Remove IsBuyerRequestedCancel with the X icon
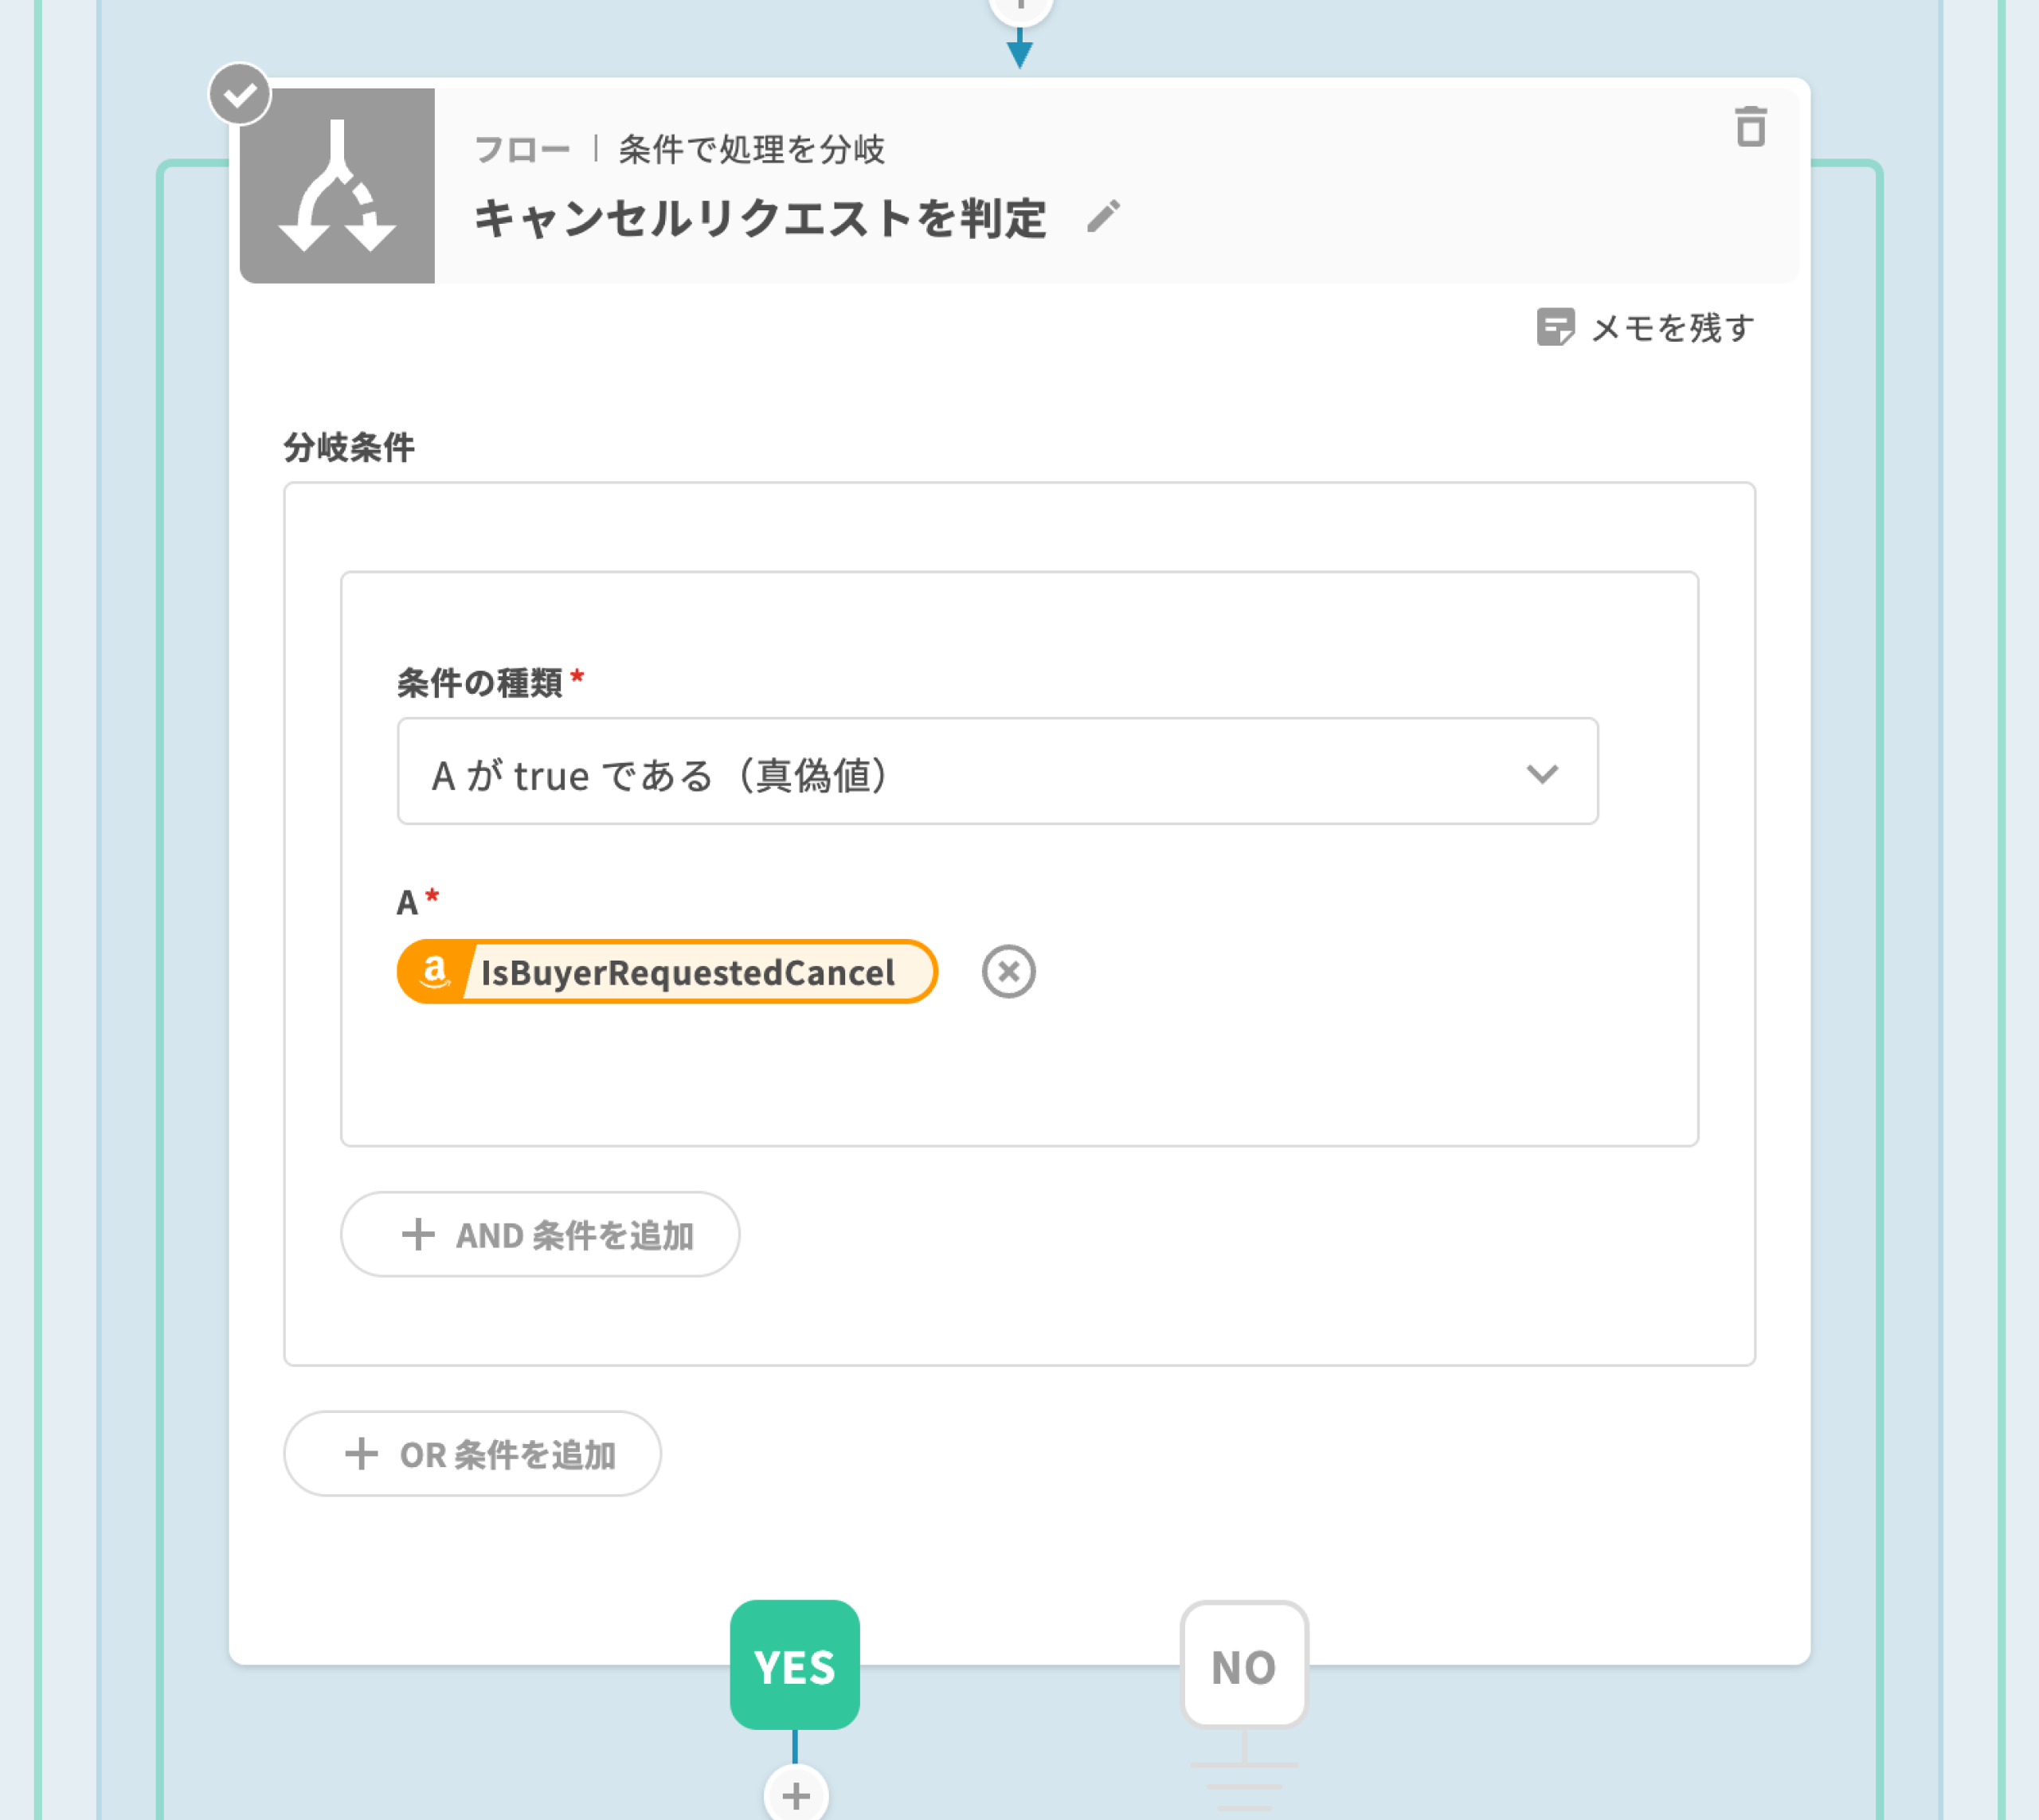Screen dimensions: 2039x1820 coord(1007,971)
